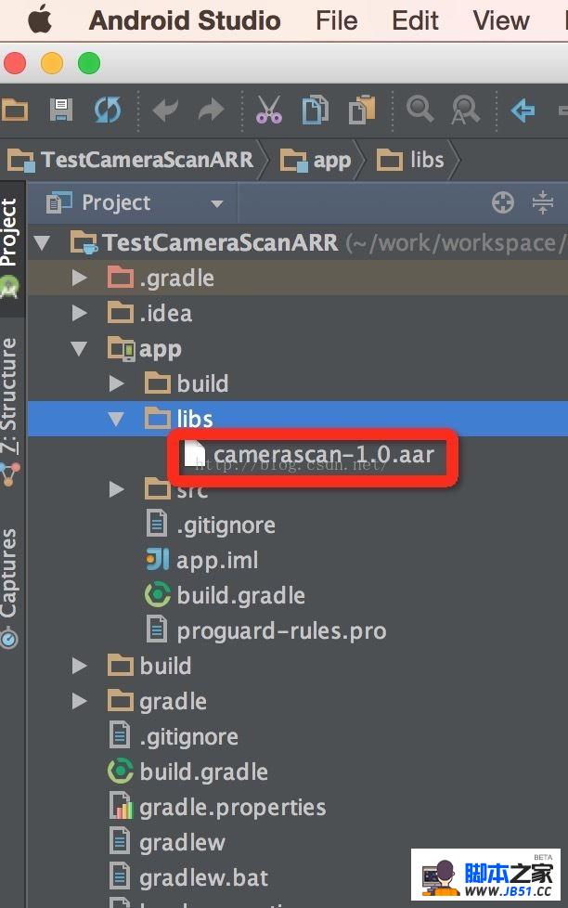Select the gradle.properties file

[x=232, y=807]
